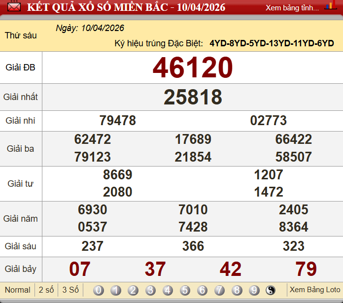The height and width of the screenshot is (303, 343).
Task: Click first prize number 25818
Action: 193,97
